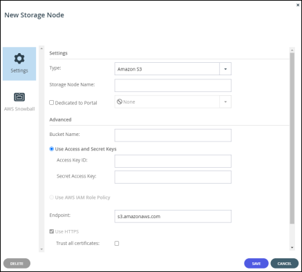Image resolution: width=302 pixels, height=272 pixels.
Task: Select Use Access and Secret Keys radio
Action: pyautogui.click(x=52, y=149)
